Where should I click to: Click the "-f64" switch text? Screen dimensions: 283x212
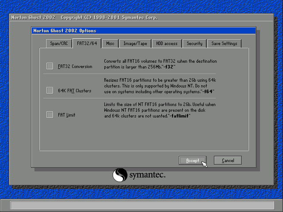point(207,91)
